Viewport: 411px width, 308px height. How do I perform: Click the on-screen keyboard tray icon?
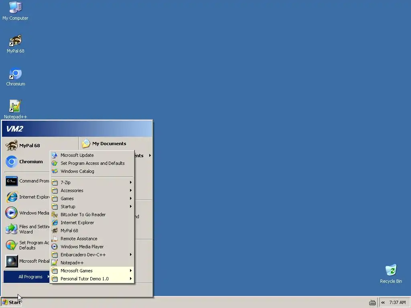(x=372, y=303)
